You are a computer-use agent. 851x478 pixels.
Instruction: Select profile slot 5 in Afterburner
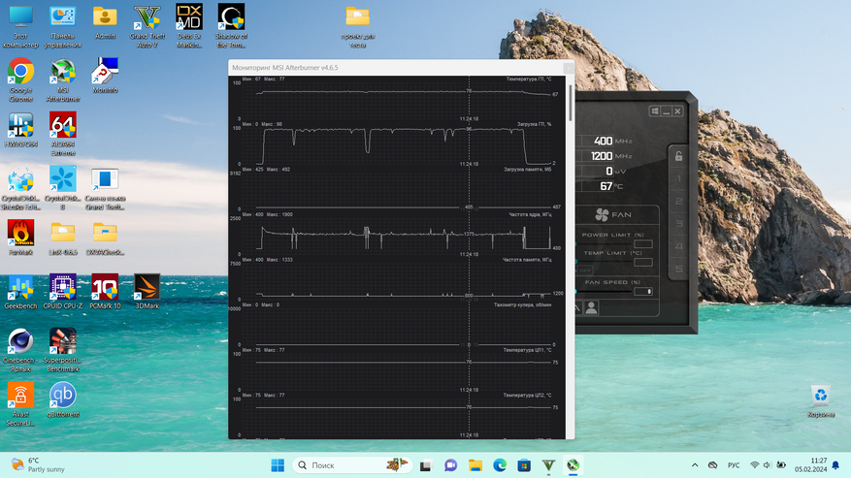click(x=679, y=270)
